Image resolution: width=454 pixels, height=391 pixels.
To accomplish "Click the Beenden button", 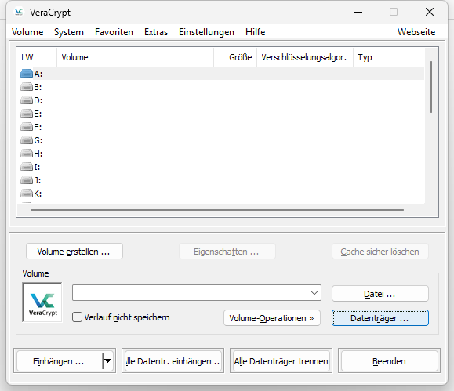I will [389, 360].
